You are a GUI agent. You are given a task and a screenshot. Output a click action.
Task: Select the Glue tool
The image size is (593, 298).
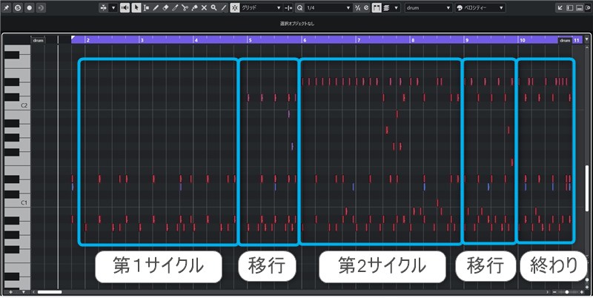click(194, 8)
